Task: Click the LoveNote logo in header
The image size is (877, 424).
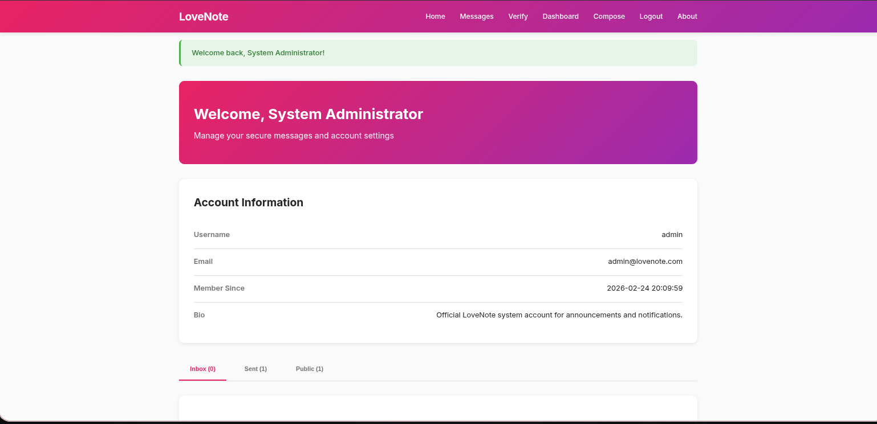Action: pos(204,17)
